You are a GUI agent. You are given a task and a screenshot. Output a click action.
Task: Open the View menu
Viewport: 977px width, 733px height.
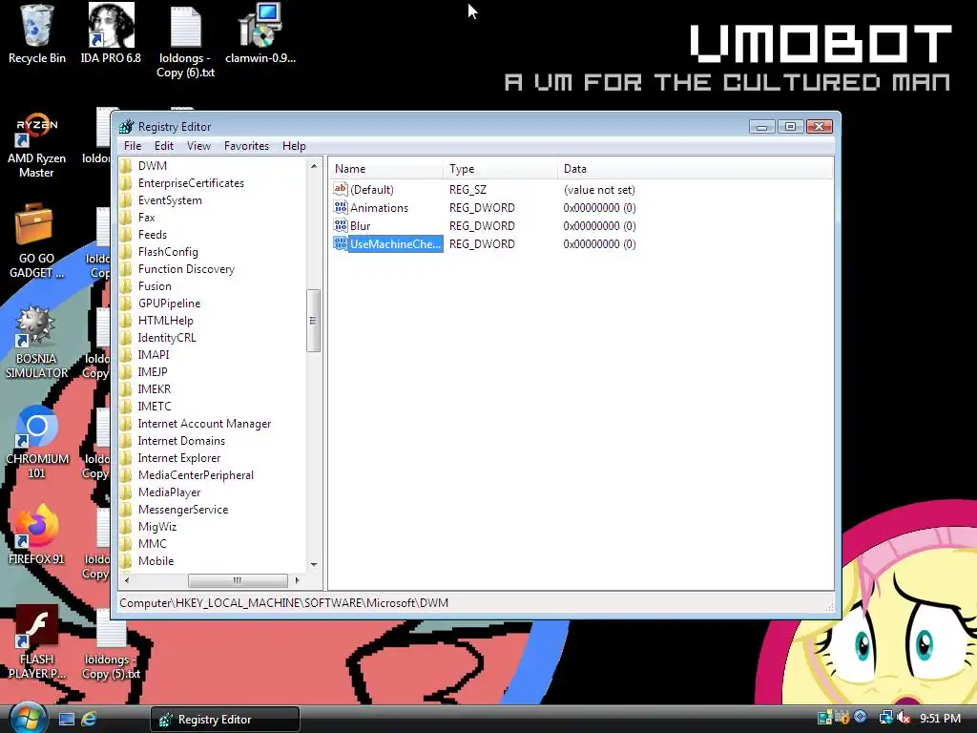coord(198,146)
